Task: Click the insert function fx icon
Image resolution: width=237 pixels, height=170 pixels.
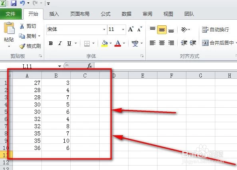Action: click(x=90, y=66)
